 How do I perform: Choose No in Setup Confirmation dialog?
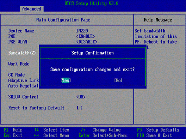coord(118,80)
